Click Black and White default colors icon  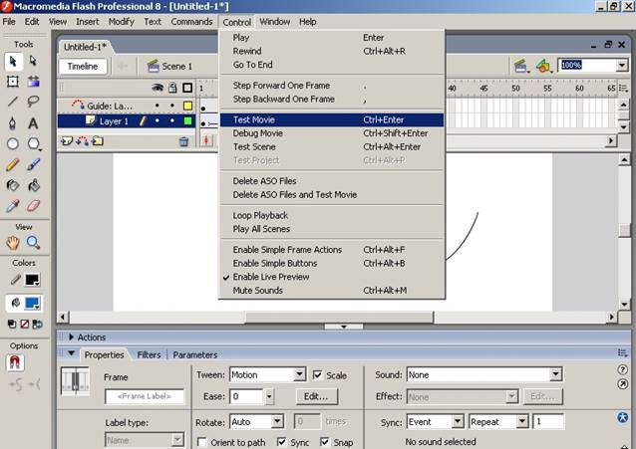[12, 325]
